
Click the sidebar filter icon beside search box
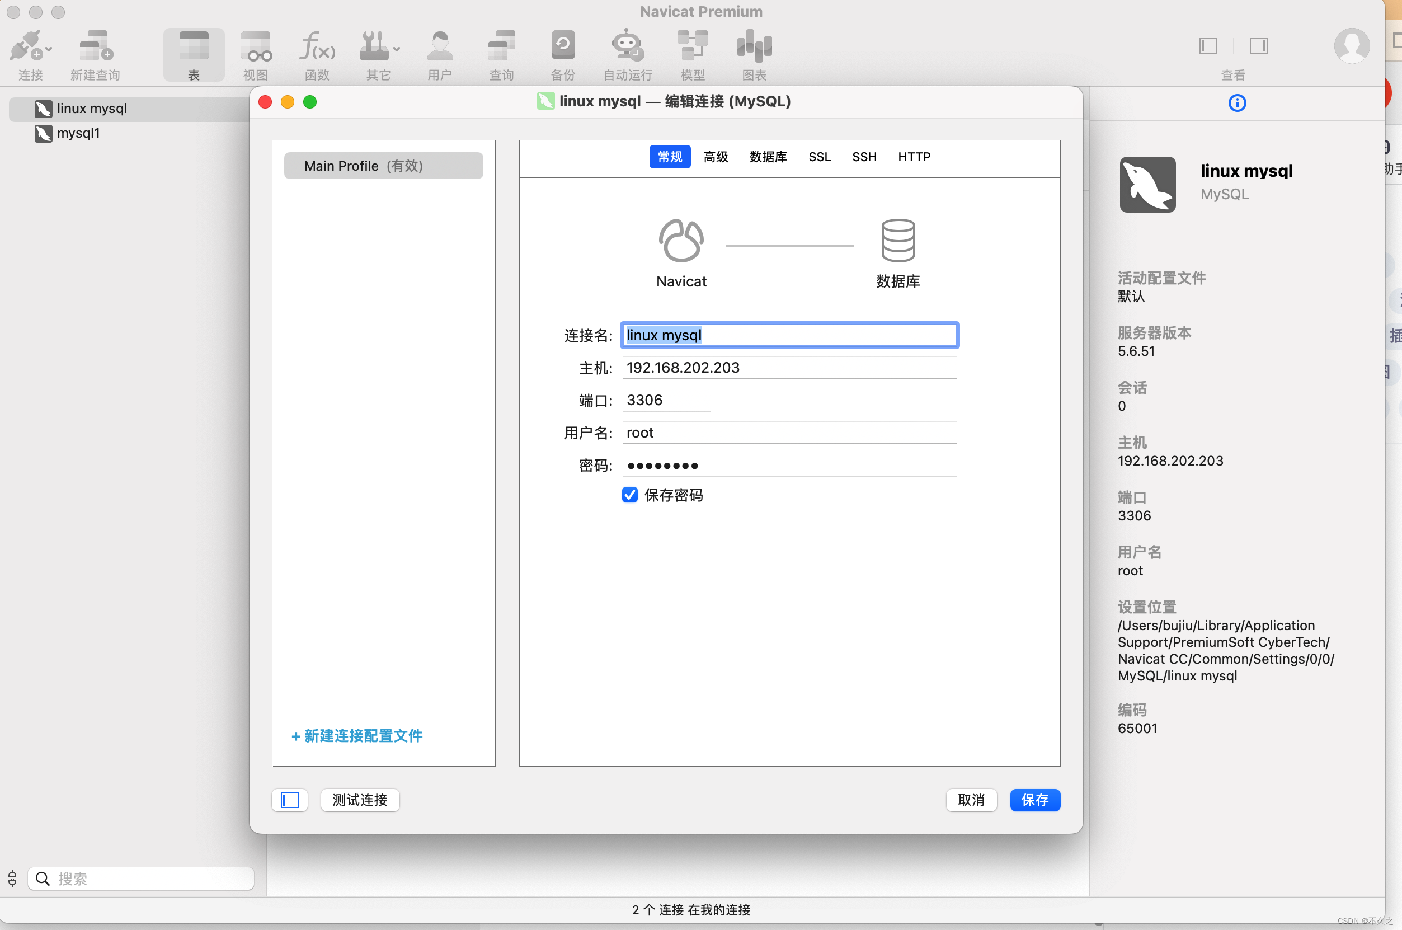click(x=12, y=879)
